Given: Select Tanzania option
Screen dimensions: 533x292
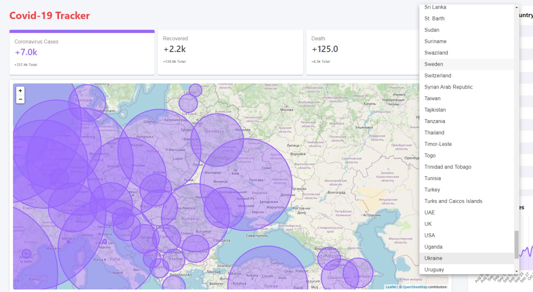Looking at the screenshot, I should [466, 121].
